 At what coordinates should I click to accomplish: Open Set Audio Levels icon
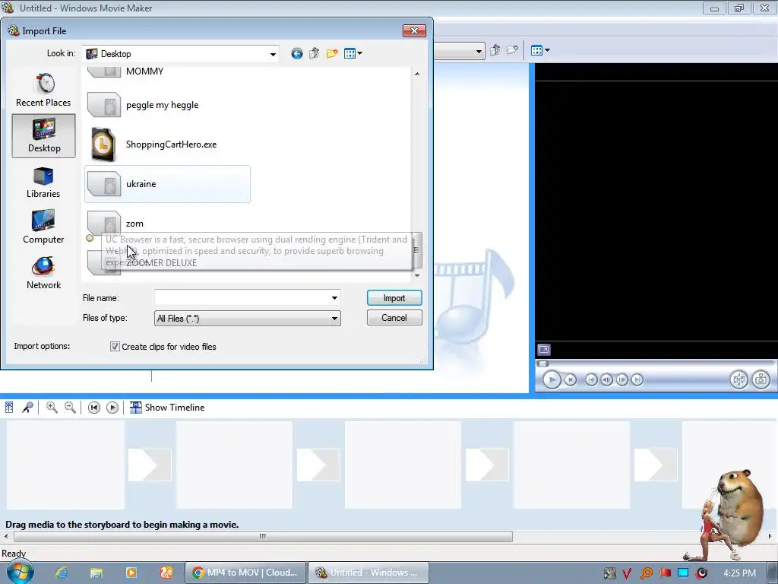click(9, 408)
